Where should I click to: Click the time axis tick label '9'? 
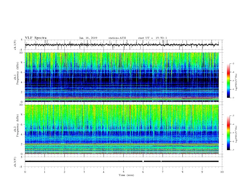[202, 172]
